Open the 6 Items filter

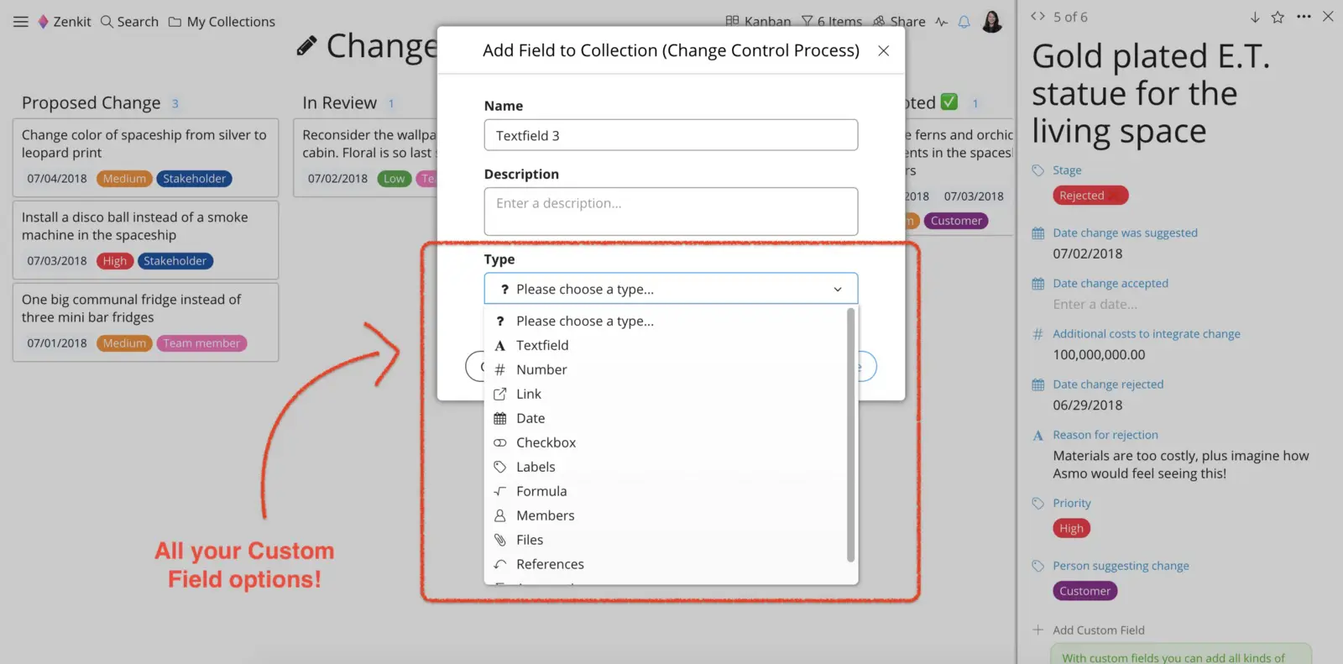(x=831, y=22)
